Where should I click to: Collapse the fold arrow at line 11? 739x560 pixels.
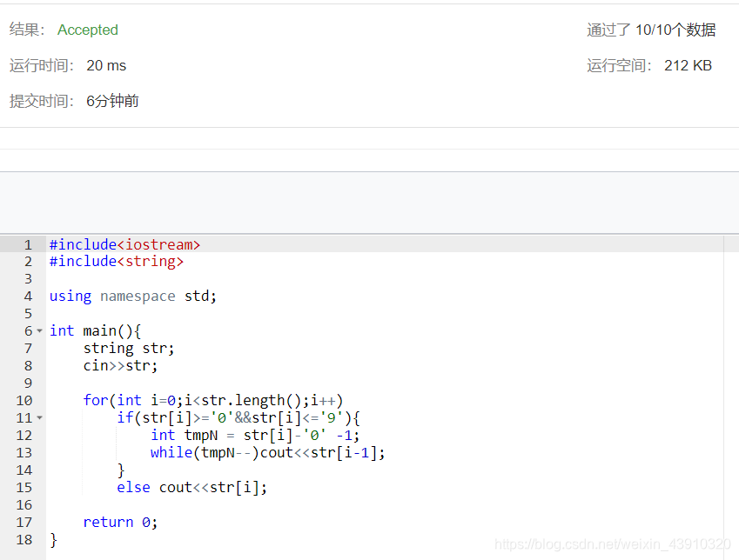39,417
